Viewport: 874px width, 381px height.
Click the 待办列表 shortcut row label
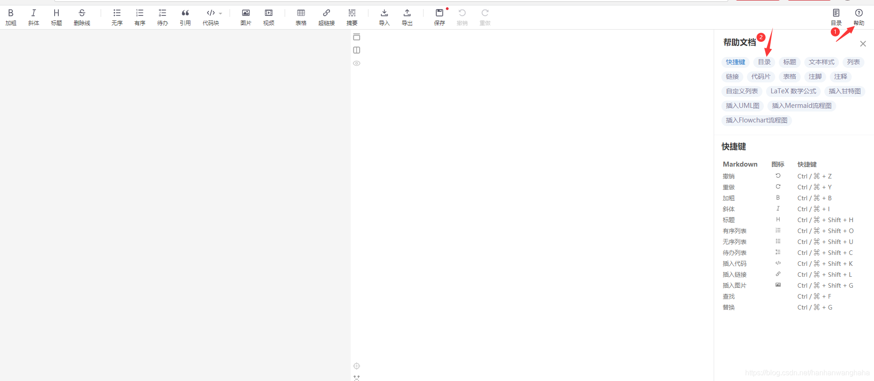pyautogui.click(x=735, y=253)
